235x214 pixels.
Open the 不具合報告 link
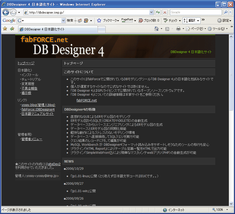(29, 88)
